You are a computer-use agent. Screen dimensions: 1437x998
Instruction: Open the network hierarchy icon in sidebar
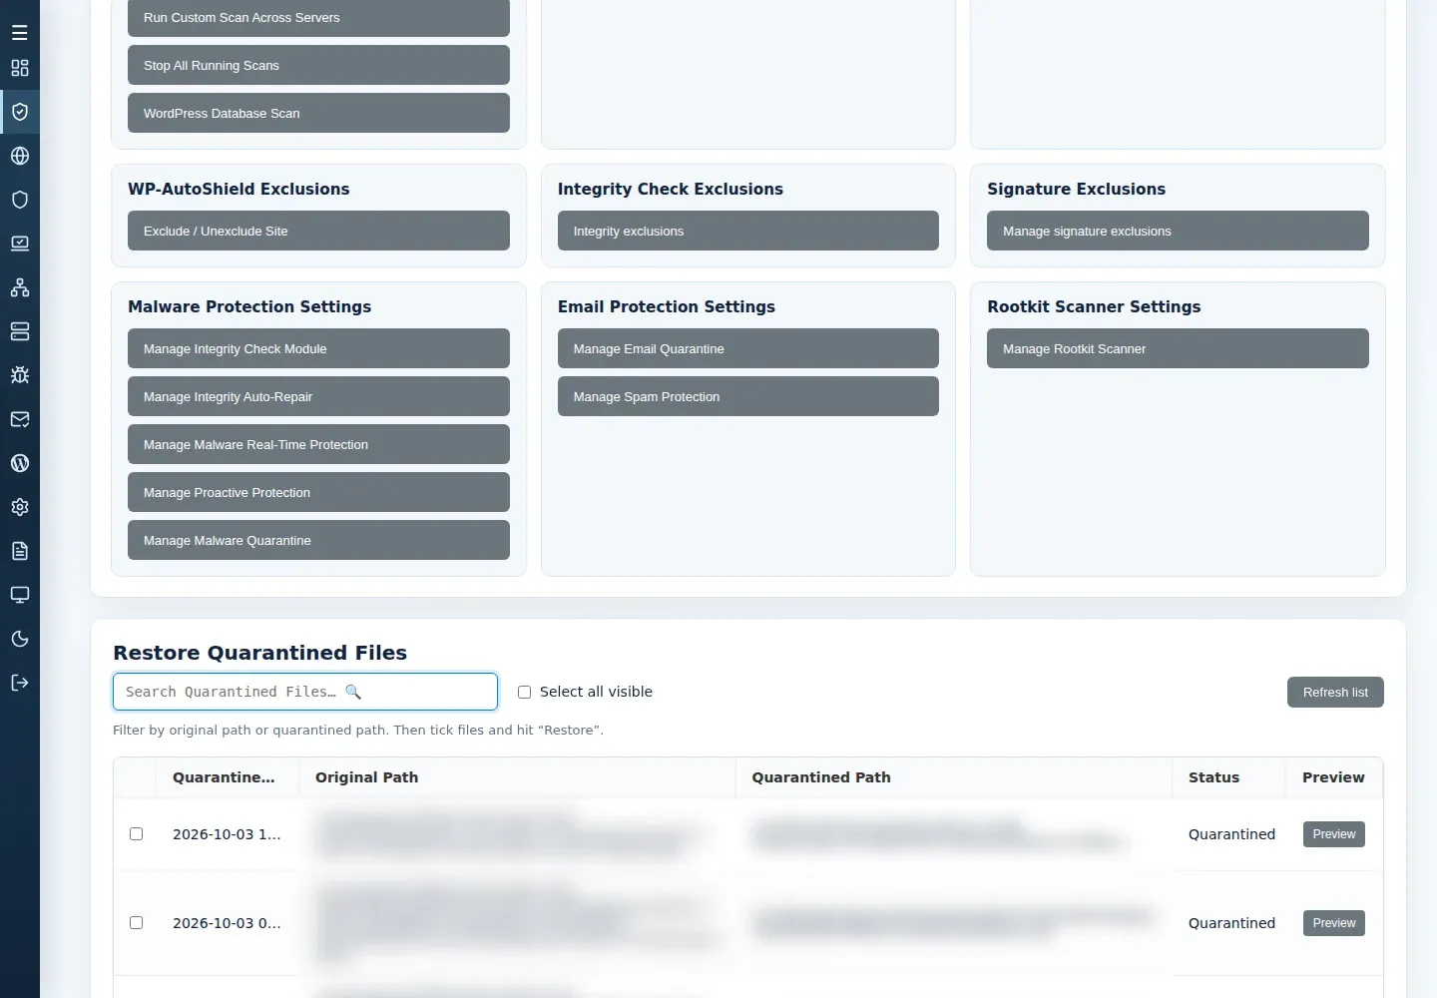20,287
